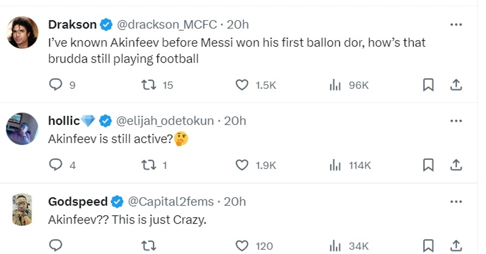The height and width of the screenshot is (254, 486).
Task: Retweet hollic's 'still active' post
Action: (x=149, y=165)
